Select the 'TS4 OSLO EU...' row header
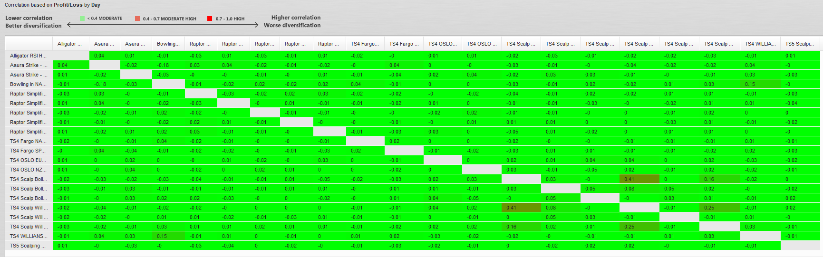823x257 pixels. (x=29, y=160)
